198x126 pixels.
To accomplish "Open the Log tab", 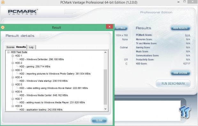I will (x=31, y=47).
